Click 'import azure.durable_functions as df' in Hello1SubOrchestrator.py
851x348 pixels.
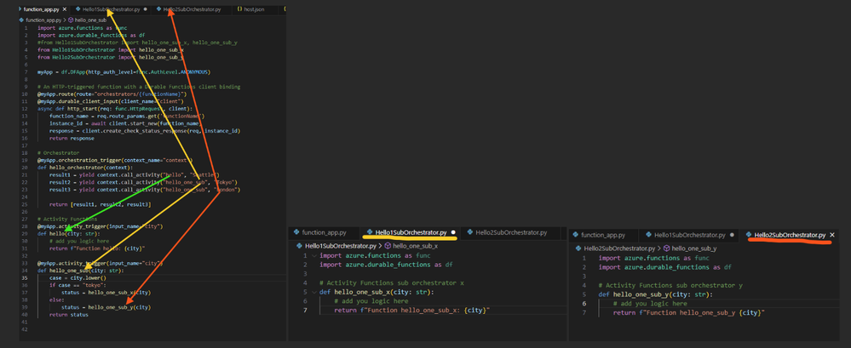coord(387,265)
